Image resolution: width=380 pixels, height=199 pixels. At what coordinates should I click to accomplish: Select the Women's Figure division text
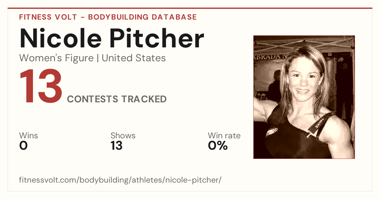coord(56,58)
